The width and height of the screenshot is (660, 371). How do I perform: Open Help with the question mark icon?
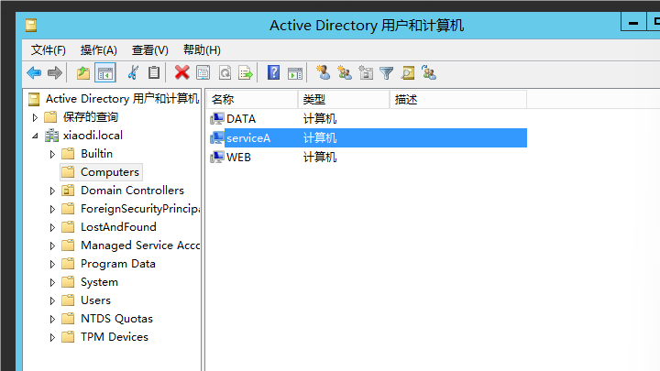click(273, 72)
